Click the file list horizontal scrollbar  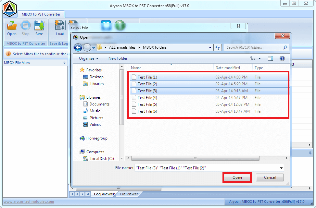coord(195,158)
